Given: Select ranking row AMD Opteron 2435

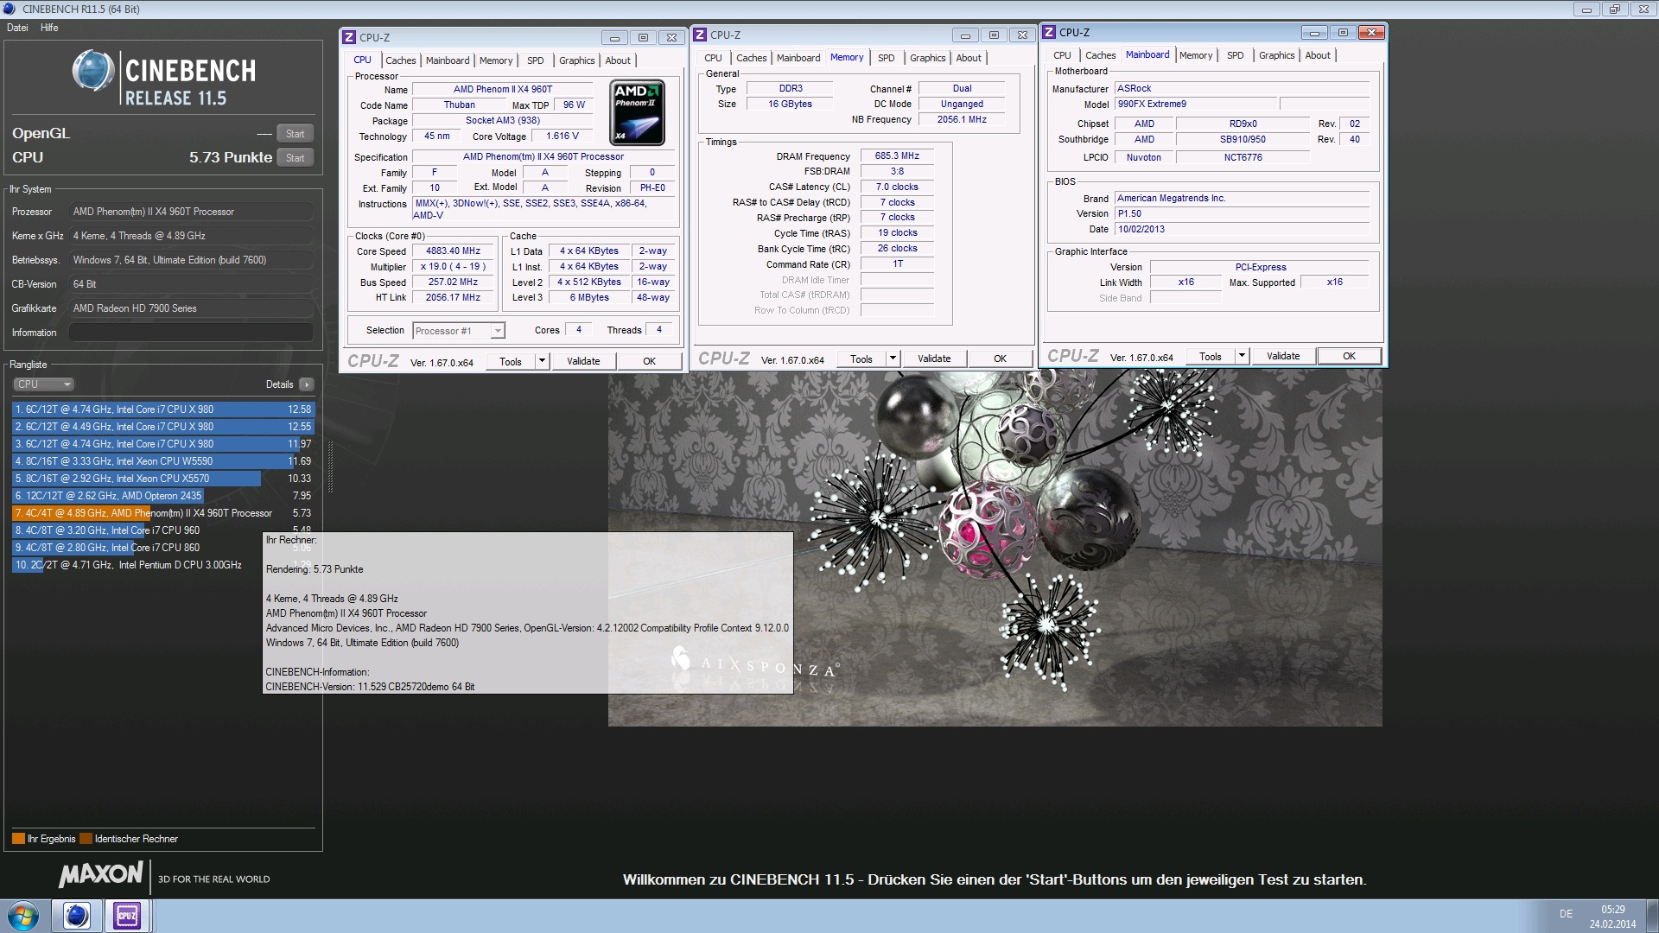Looking at the screenshot, I should (163, 496).
